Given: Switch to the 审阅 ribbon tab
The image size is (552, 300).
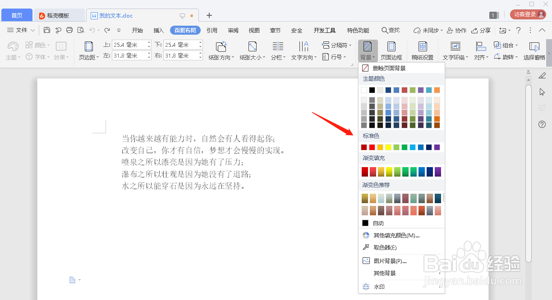Looking at the screenshot, I should tap(233, 30).
